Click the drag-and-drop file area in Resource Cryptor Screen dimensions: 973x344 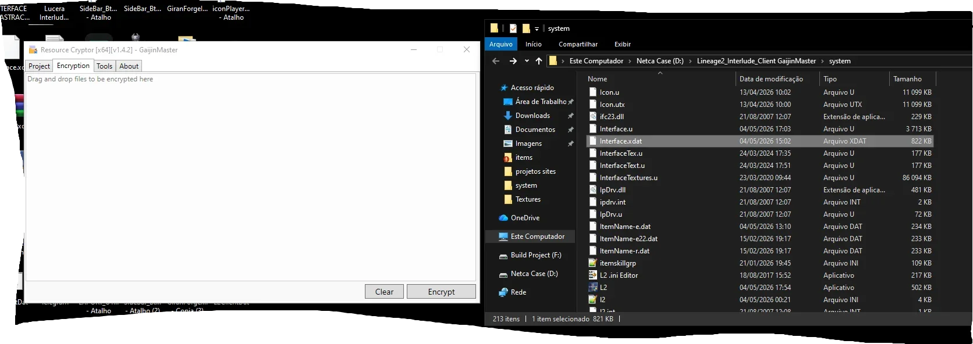pos(251,177)
